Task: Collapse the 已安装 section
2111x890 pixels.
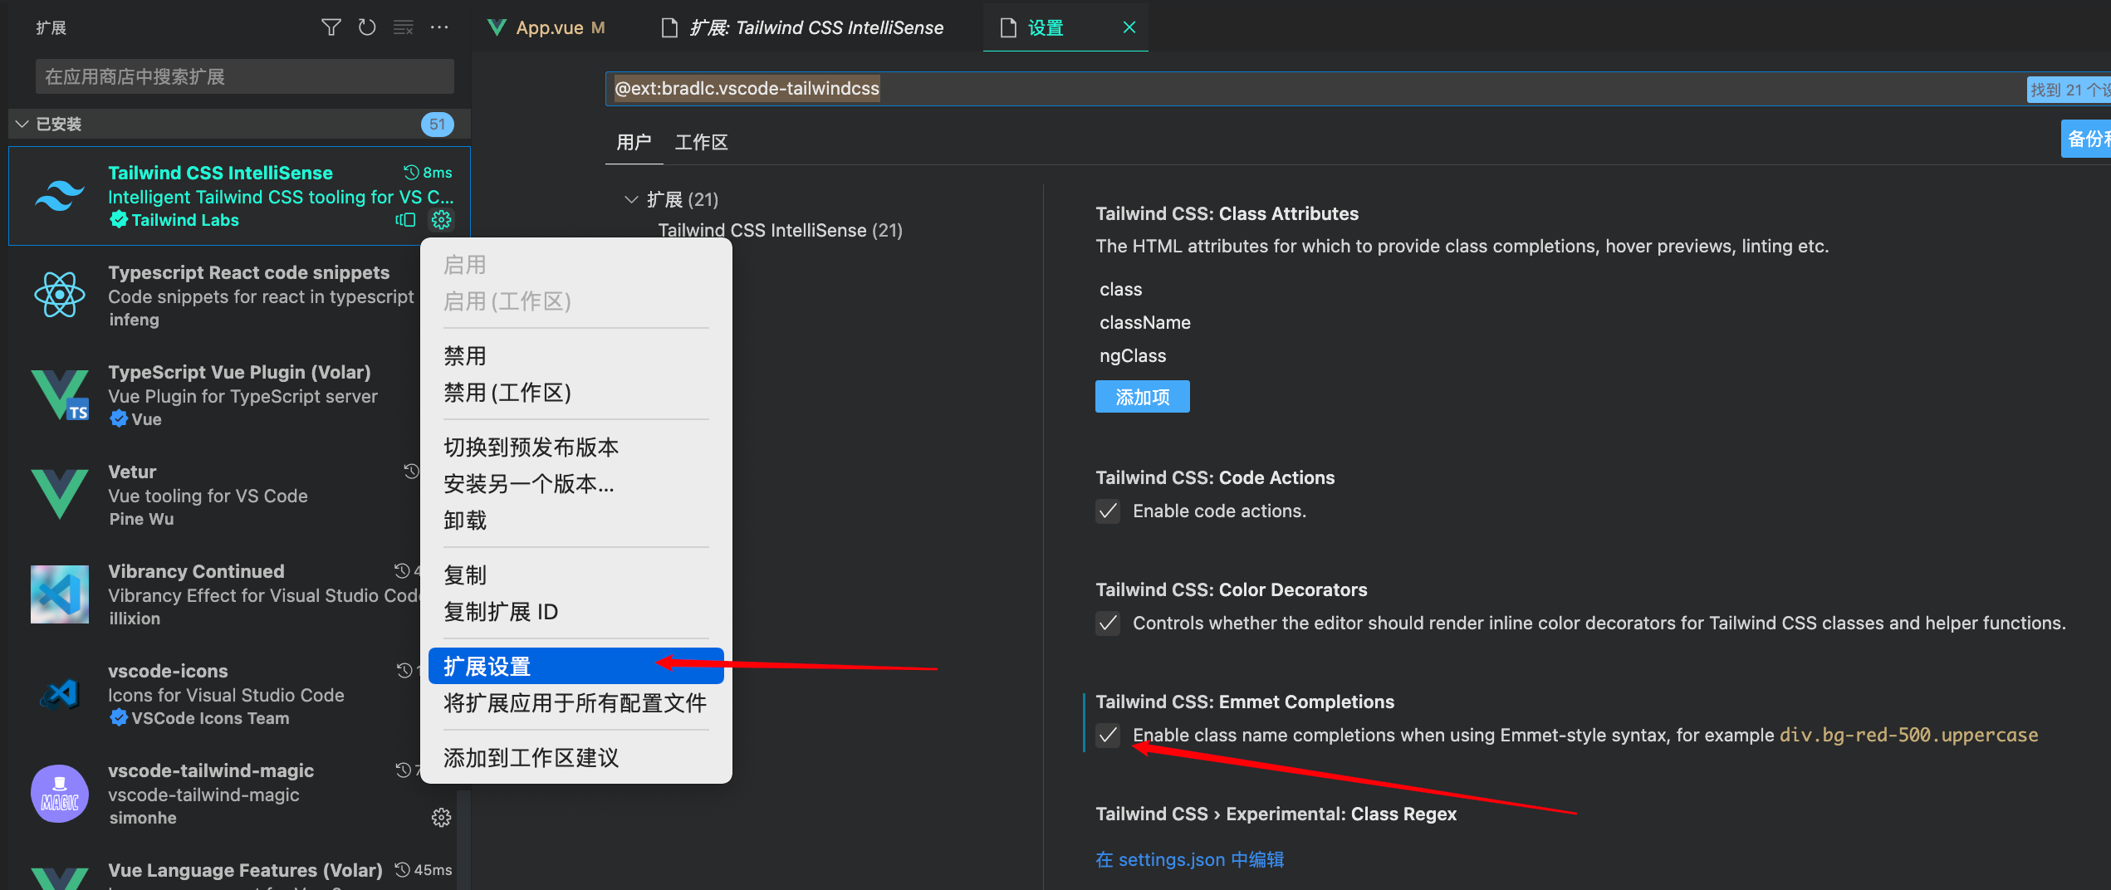Action: [x=22, y=124]
